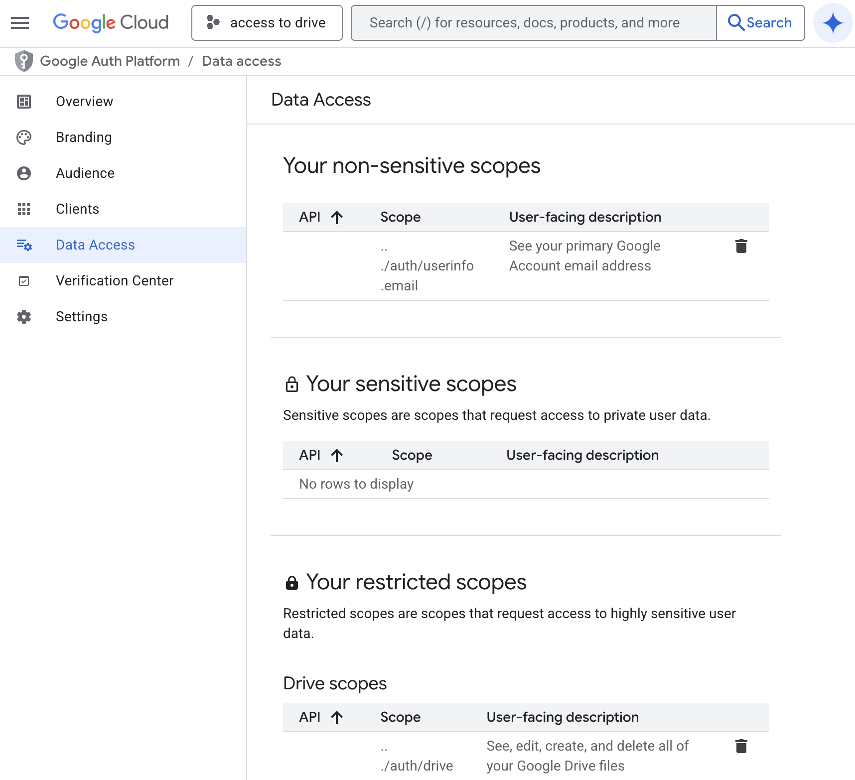Navigate to Google Auth Platform breadcrumb
The height and width of the screenshot is (780, 855).
click(x=110, y=61)
